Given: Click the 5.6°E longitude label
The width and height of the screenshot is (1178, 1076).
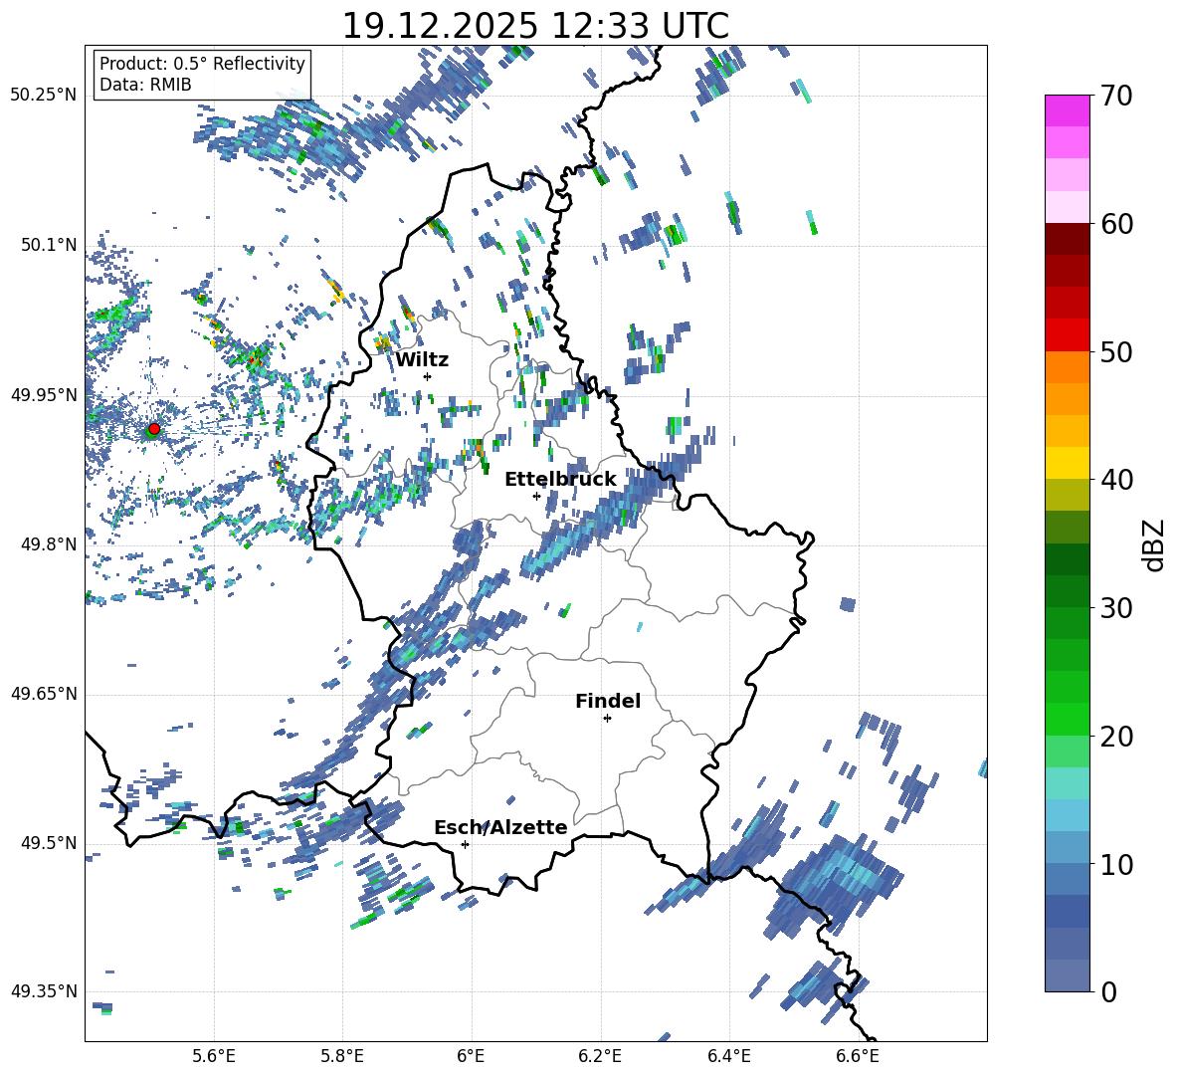Looking at the screenshot, I should pyautogui.click(x=214, y=1056).
